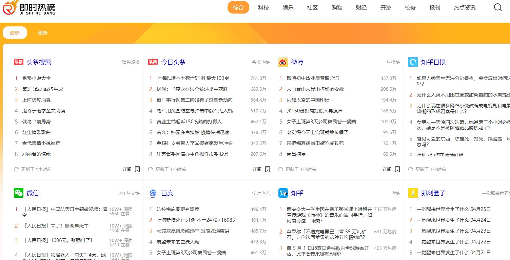510x260 pixels.
Task: Open 上海防疫消息 entry
Action: [37, 100]
